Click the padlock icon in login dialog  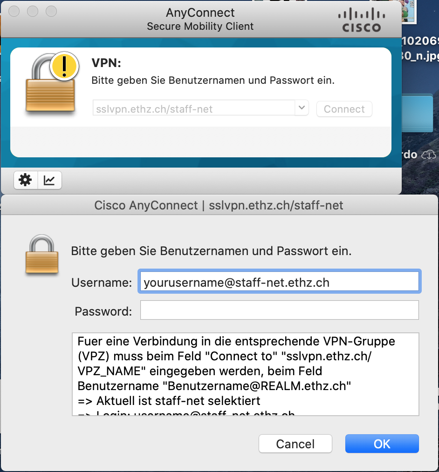[42, 254]
